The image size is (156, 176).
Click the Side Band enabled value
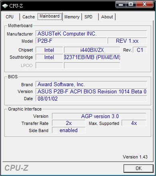69,130
